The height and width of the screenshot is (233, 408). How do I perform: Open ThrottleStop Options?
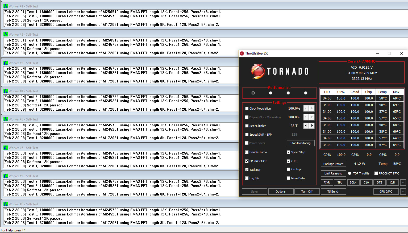[x=281, y=192]
